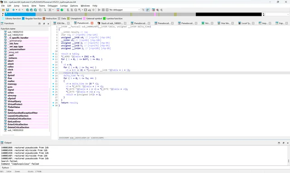This screenshot has width=290, height=173.
Task: Click Lumina function color legend swatch
Action: (x=104, y=19)
